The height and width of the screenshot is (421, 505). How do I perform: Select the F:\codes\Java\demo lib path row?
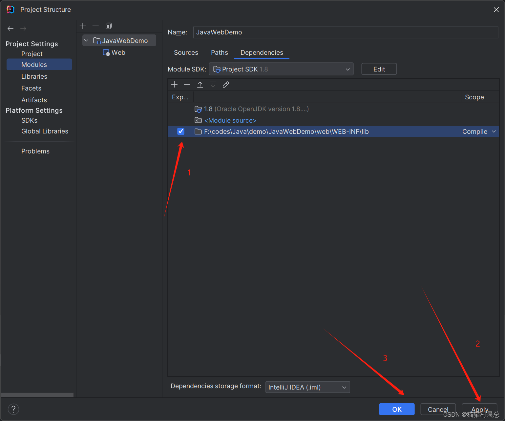pyautogui.click(x=333, y=131)
